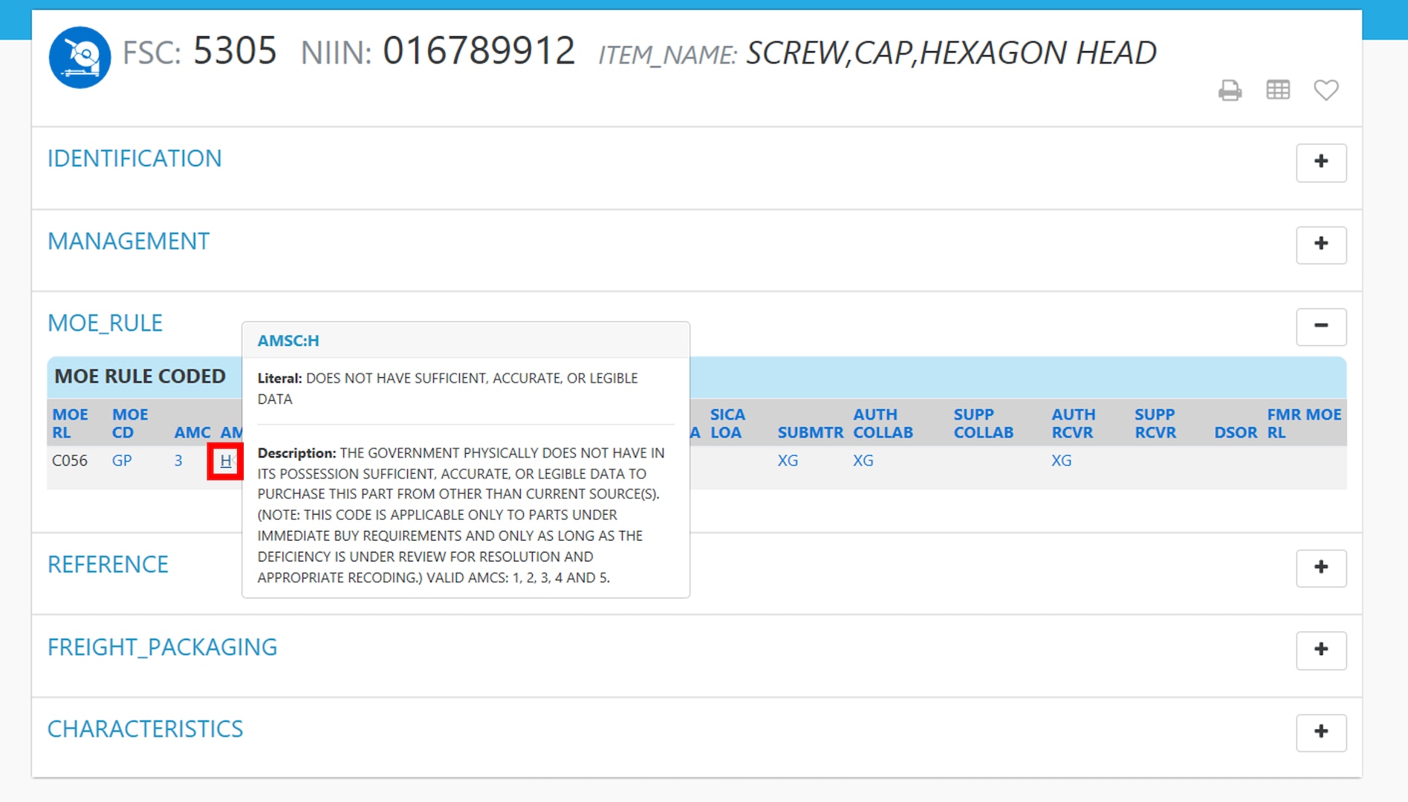This screenshot has height=802, width=1408.
Task: Click the AUTH RCVR column header
Action: [x=1073, y=423]
